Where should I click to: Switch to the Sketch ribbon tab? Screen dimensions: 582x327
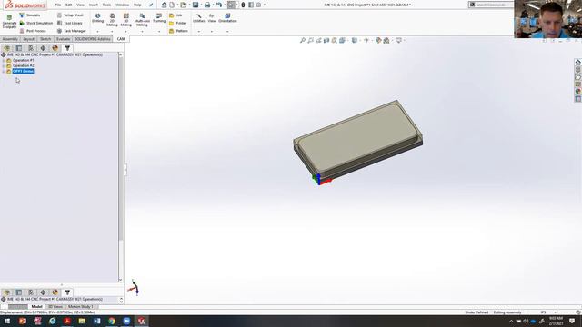click(45, 39)
